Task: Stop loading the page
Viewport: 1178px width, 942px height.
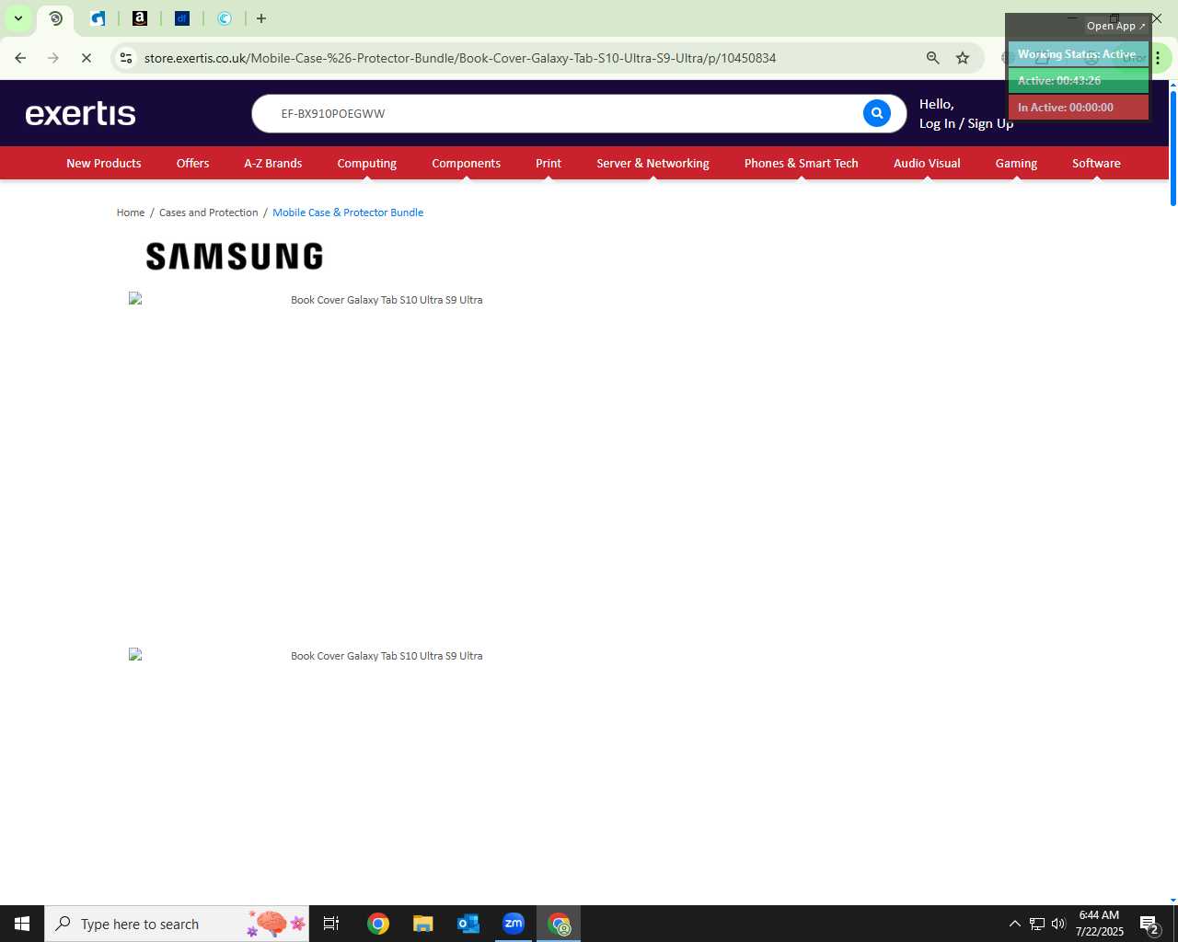Action: pos(87,58)
